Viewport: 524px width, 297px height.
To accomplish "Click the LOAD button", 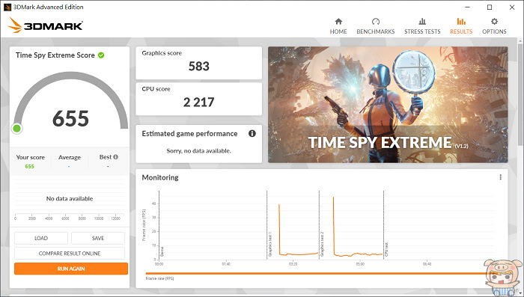I will coord(41,238).
